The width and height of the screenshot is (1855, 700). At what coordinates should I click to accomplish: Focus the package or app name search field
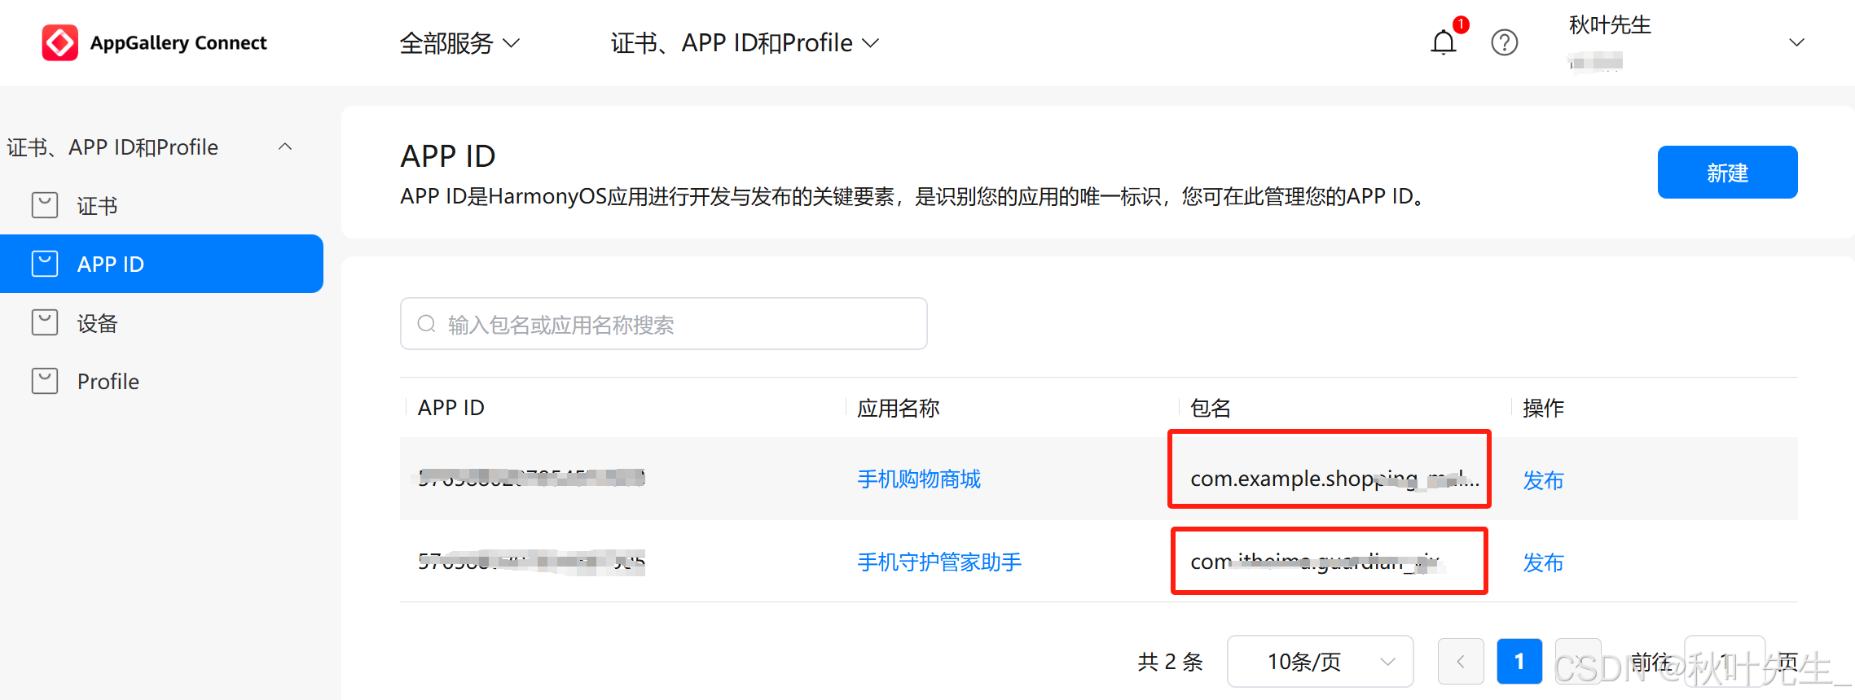point(663,324)
